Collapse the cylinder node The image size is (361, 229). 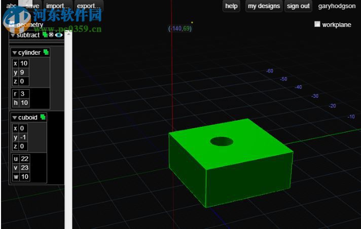[x=15, y=53]
